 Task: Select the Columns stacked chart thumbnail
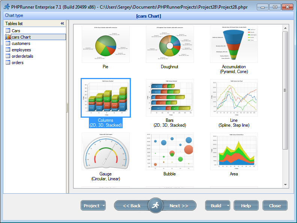[x=106, y=98]
